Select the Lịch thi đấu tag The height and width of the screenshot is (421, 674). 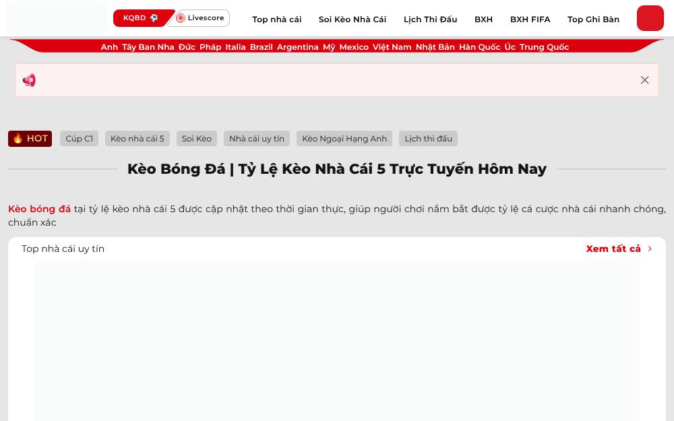pyautogui.click(x=428, y=138)
